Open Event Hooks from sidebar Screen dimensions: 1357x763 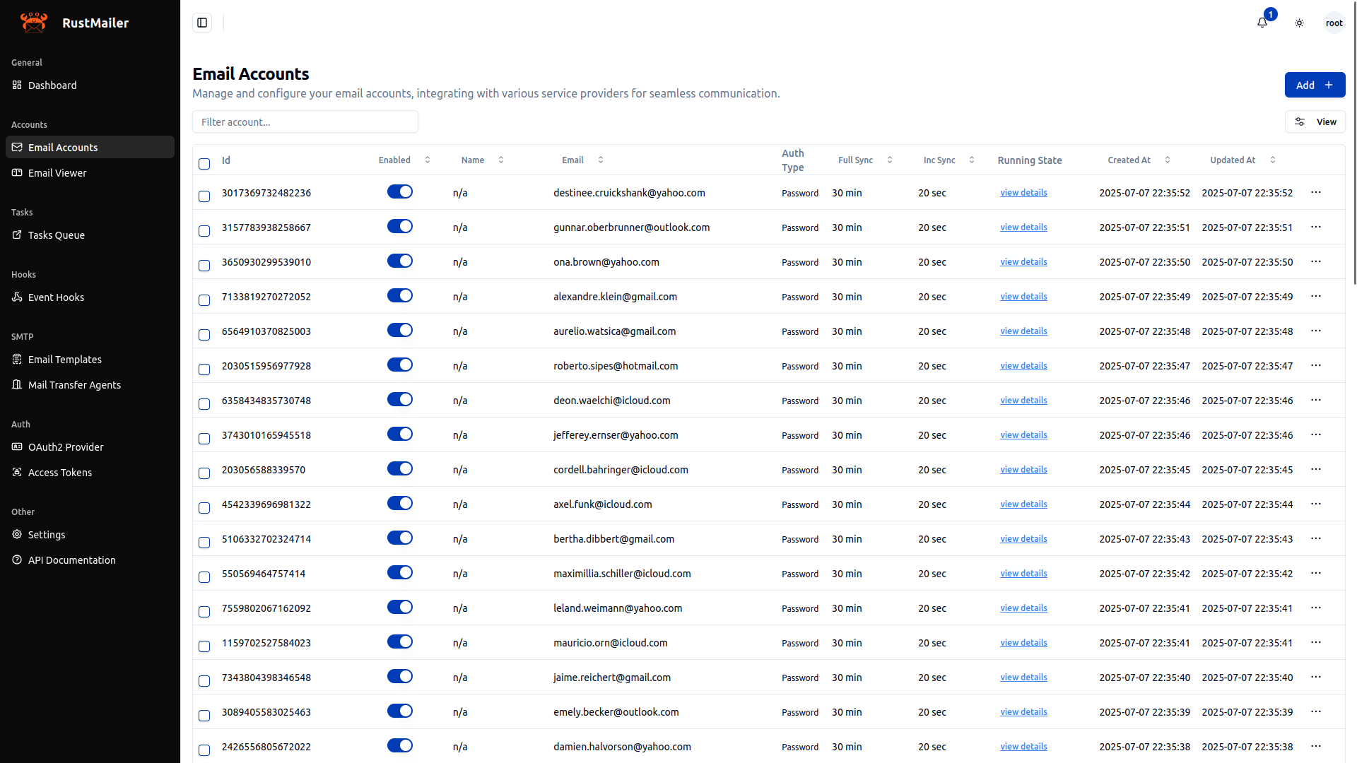[56, 297]
